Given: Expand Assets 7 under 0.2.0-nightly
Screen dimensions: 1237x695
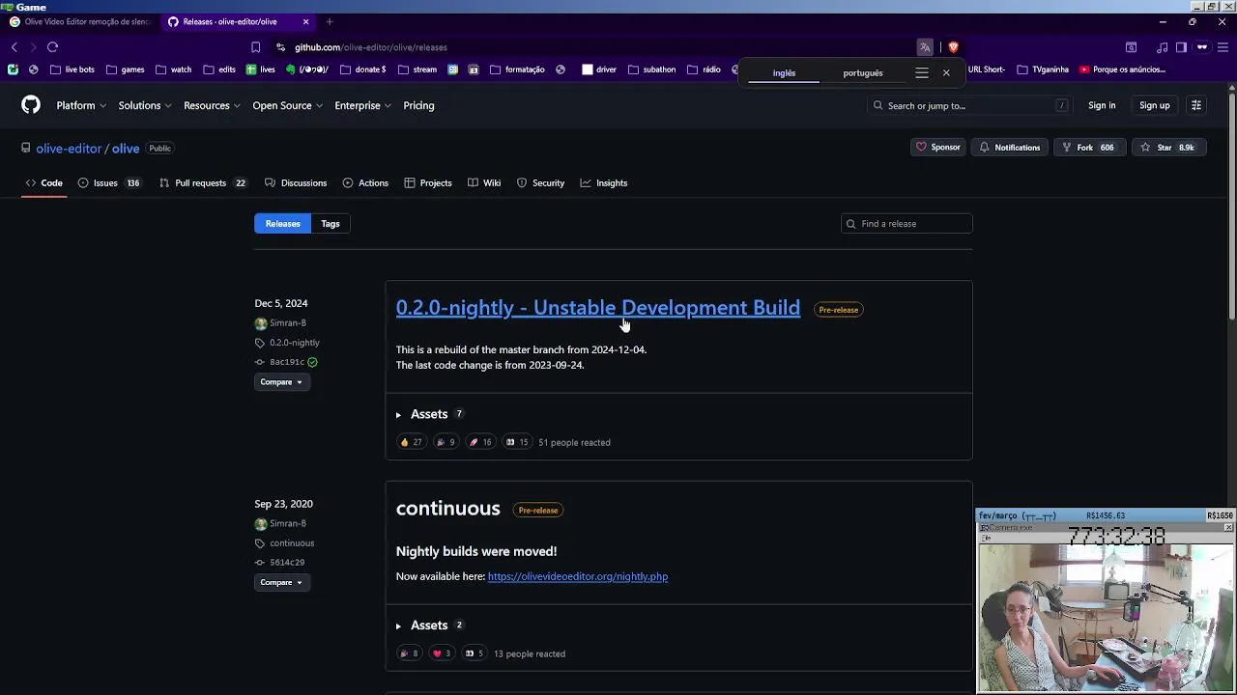Looking at the screenshot, I should pyautogui.click(x=430, y=414).
